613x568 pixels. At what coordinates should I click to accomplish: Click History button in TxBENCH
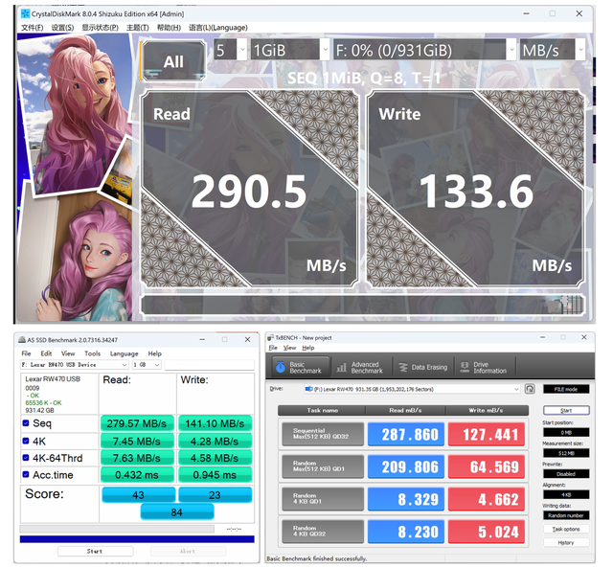(566, 542)
